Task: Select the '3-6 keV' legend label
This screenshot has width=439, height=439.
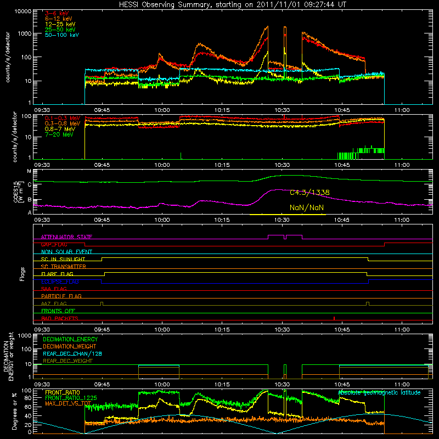Action: point(57,13)
